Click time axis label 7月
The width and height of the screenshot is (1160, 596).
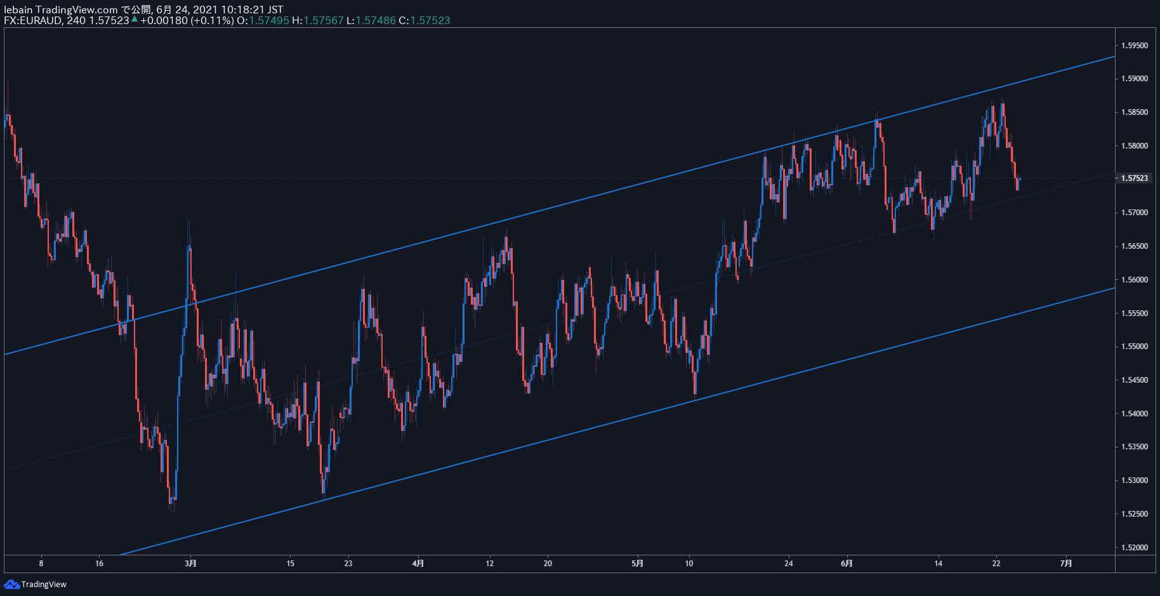pyautogui.click(x=1066, y=563)
